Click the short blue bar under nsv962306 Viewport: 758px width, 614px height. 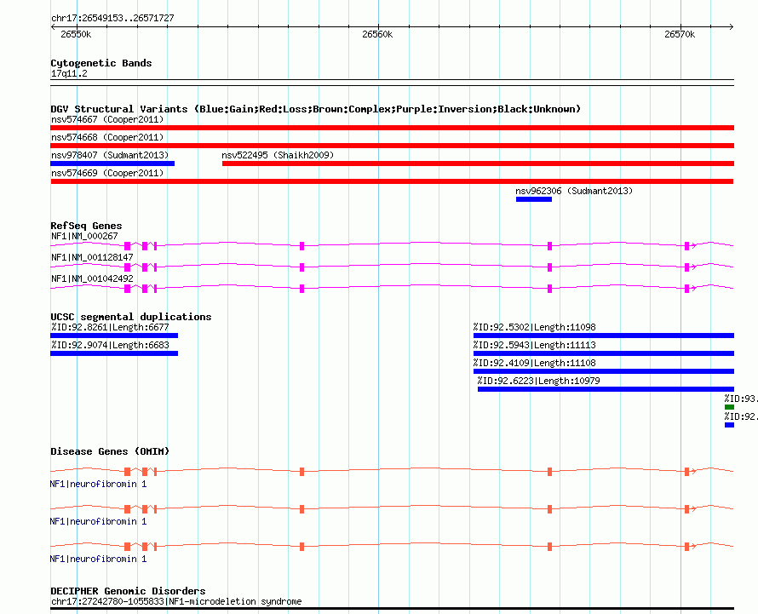click(x=534, y=199)
